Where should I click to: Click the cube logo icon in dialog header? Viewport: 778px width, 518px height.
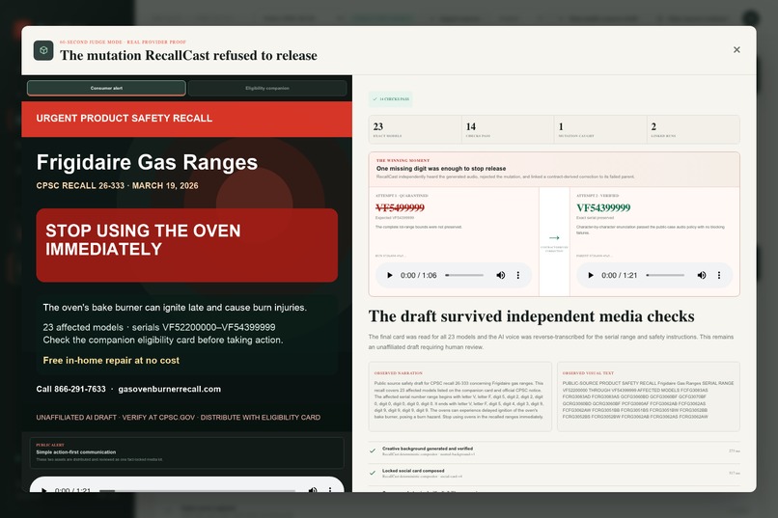point(43,50)
